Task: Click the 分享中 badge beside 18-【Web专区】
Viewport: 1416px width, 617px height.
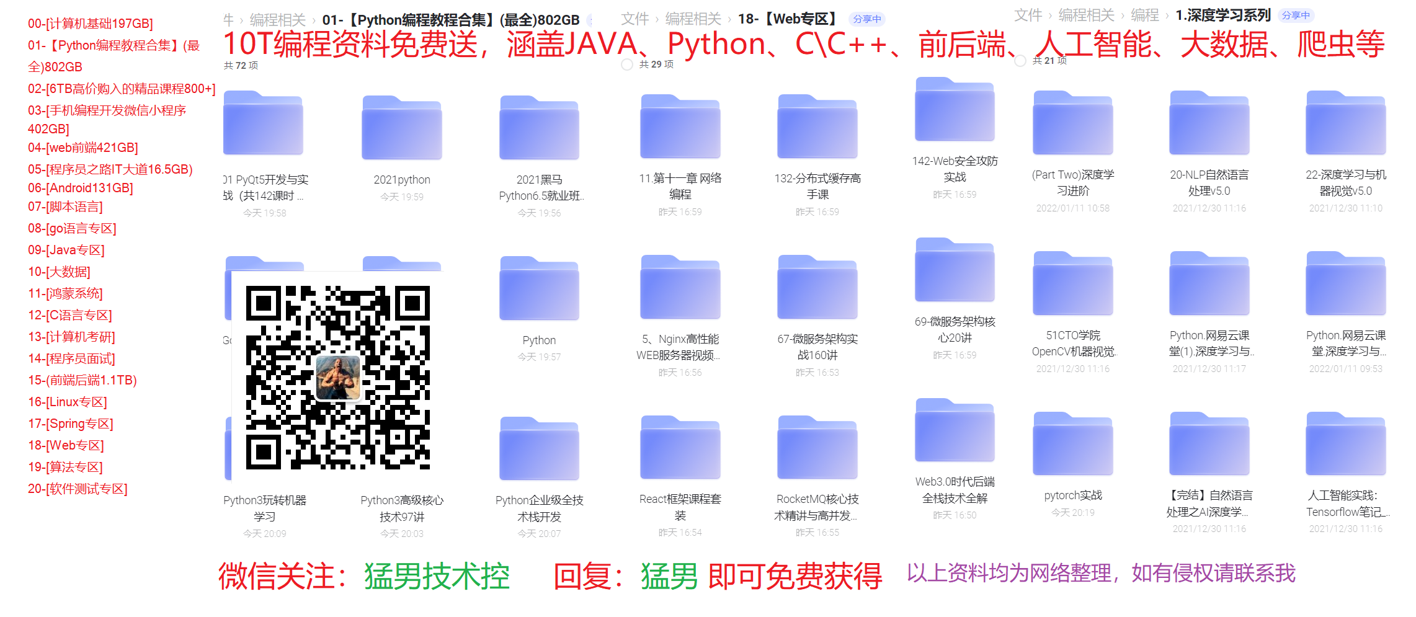Action: pos(867,19)
